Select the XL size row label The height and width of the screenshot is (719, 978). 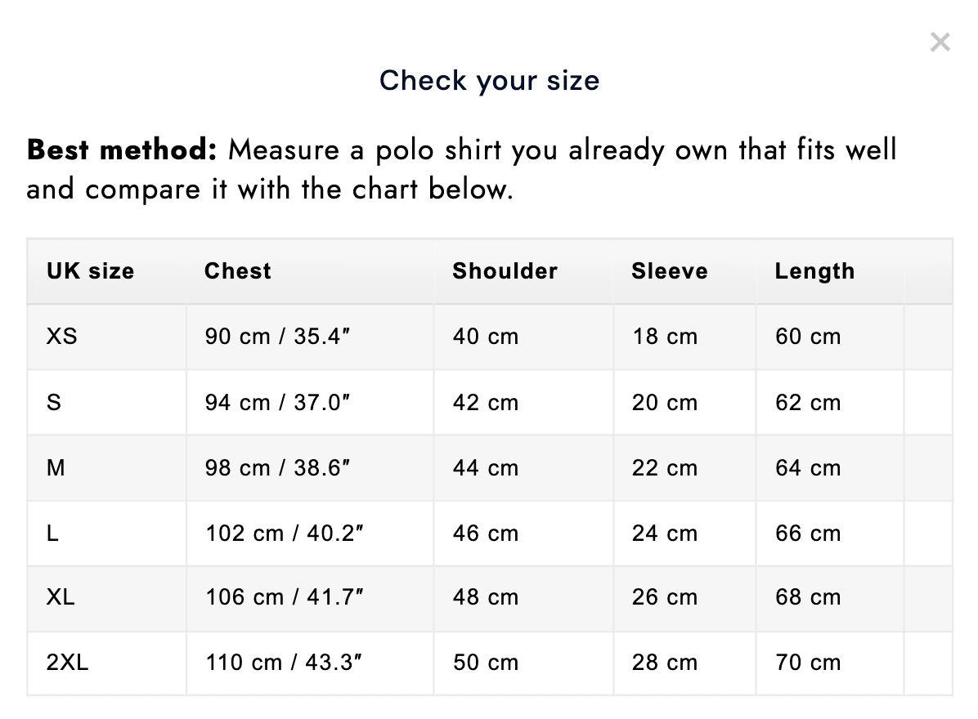click(61, 597)
